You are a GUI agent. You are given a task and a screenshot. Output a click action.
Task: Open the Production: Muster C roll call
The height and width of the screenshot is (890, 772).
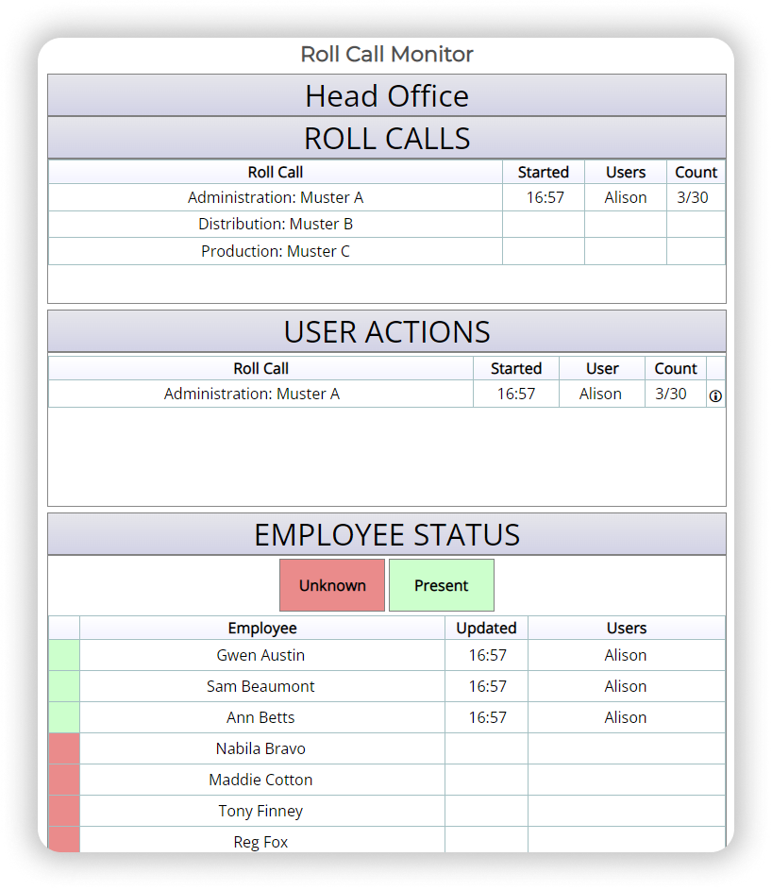(275, 251)
